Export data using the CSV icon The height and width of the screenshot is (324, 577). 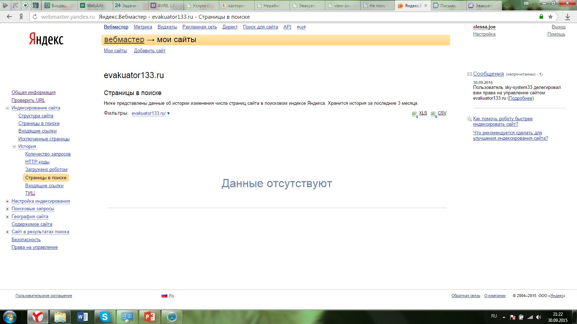click(x=434, y=114)
